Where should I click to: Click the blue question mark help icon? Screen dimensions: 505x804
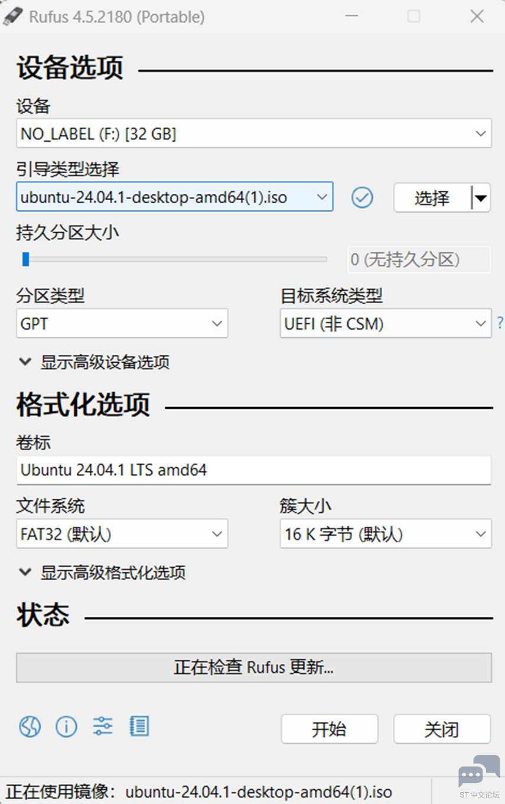pyautogui.click(x=500, y=323)
